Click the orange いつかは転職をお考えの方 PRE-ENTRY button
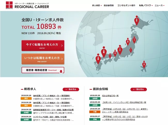Viewport: 168px width, 125px height. 43,59
